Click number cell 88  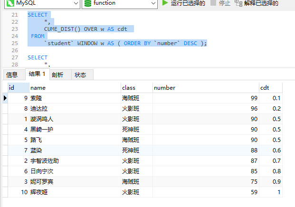206,151
